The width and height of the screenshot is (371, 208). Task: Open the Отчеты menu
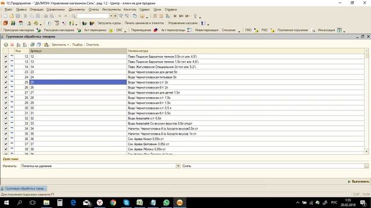click(94, 9)
